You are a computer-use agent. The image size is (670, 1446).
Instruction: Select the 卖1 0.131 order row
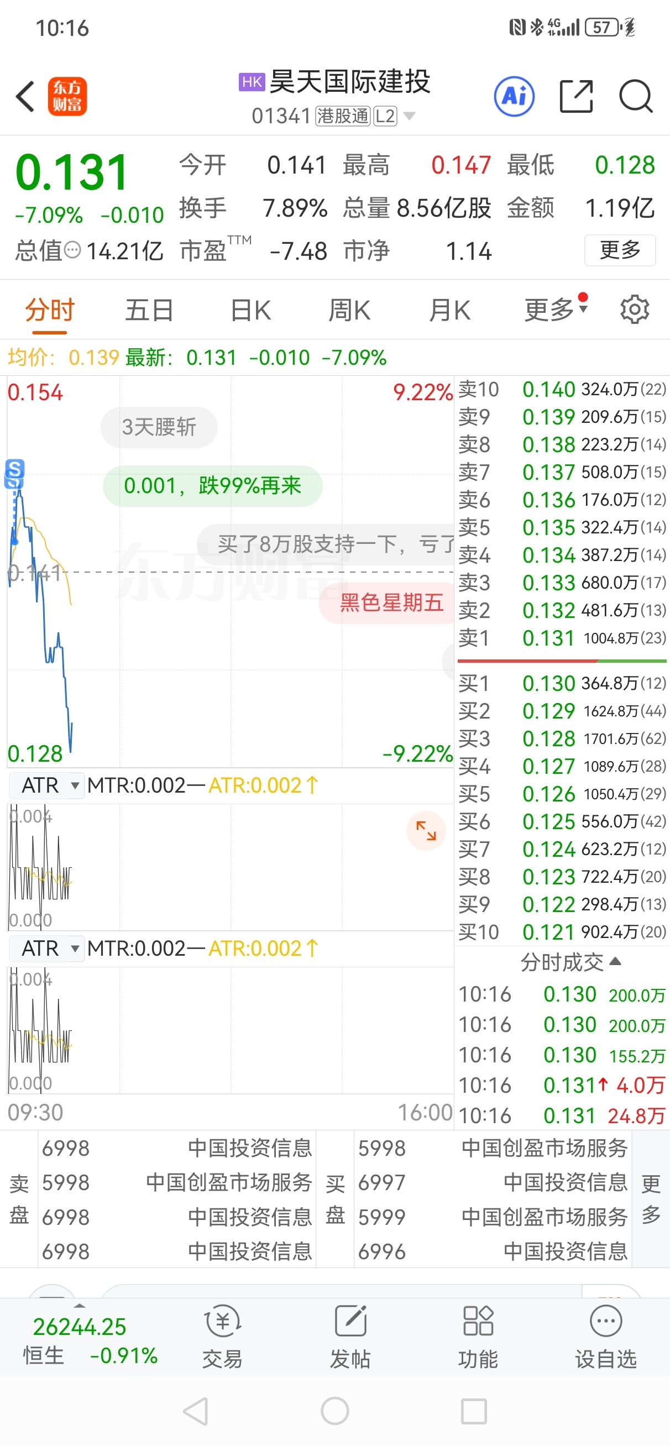[x=562, y=638]
